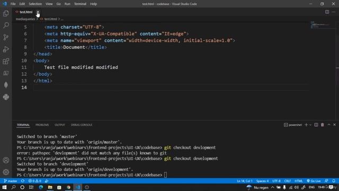Show hidden system tray icons
The image size is (339, 191).
pyautogui.click(x=273, y=187)
